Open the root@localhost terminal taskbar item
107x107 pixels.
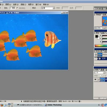click(x=30, y=105)
